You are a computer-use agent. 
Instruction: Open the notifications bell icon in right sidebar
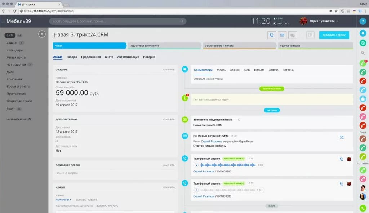coord(363,33)
